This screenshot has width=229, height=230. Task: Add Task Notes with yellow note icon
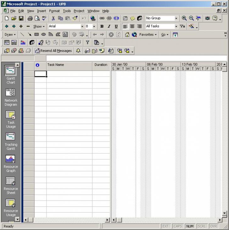click(132, 18)
